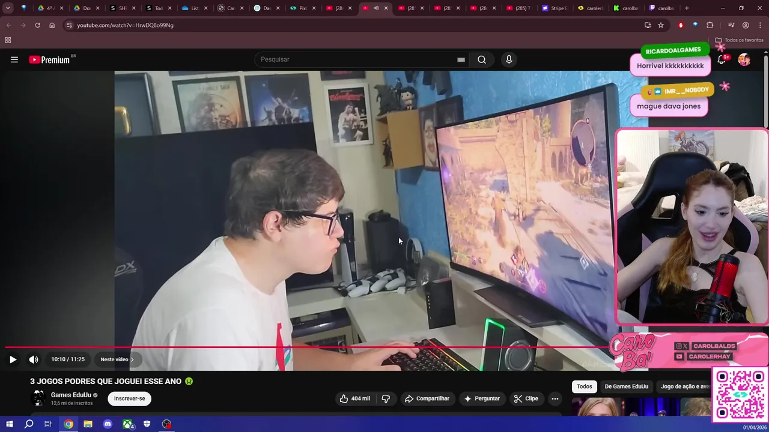Open Chrome profile icon
The height and width of the screenshot is (432, 769).
coord(746,25)
